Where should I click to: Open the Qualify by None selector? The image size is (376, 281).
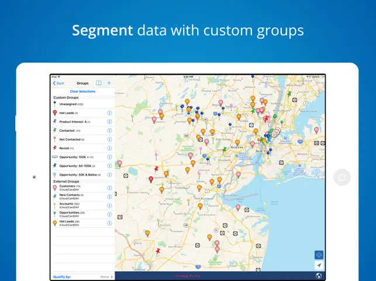[x=82, y=277]
